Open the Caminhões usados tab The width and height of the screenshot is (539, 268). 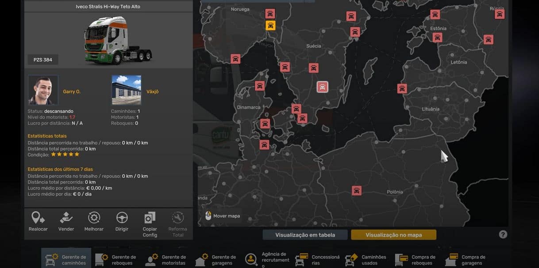[366, 260]
